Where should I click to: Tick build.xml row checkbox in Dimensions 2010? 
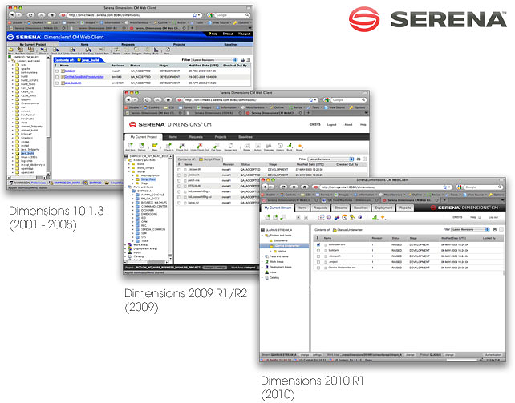[x=318, y=251]
